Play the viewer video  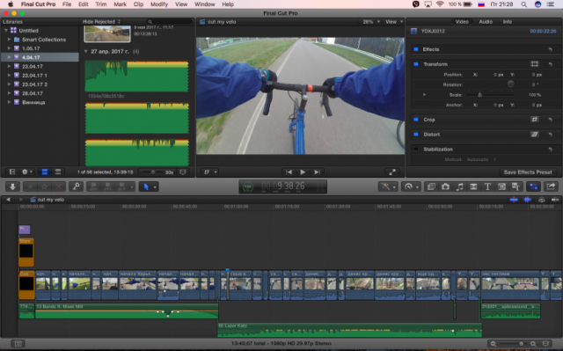303,172
